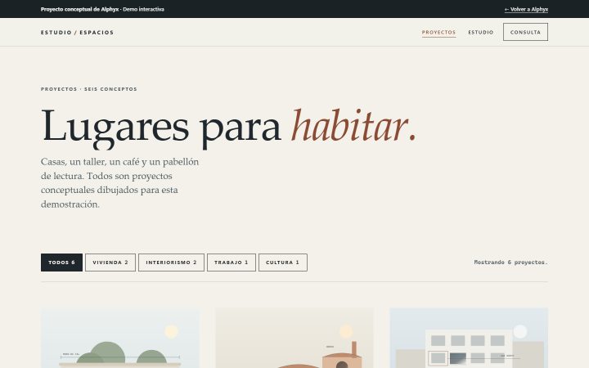The height and width of the screenshot is (368, 589).
Task: Choose the 'Cultura 1' filter
Action: point(283,263)
